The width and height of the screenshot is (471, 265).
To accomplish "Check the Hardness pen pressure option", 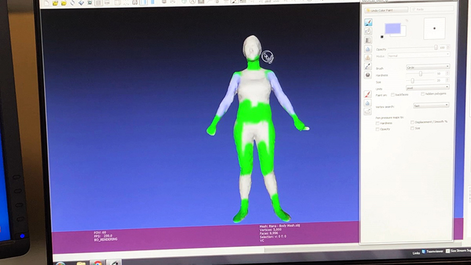I will pos(378,122).
